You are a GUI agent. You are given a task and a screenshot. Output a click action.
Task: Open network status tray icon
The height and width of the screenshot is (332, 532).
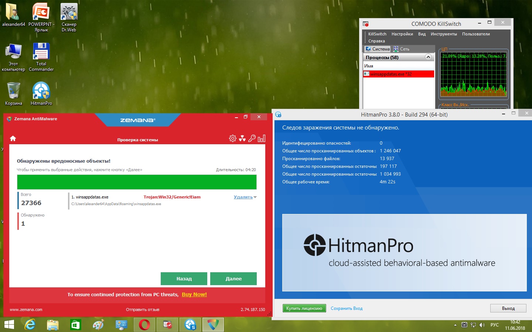tap(473, 325)
